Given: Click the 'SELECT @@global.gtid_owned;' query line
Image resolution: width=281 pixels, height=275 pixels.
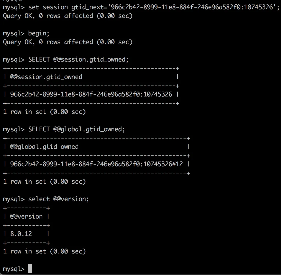Looking at the screenshot, I should (x=77, y=129).
